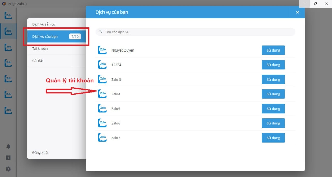Open the sixth Zalo sidebar service

pyautogui.click(x=8, y=95)
